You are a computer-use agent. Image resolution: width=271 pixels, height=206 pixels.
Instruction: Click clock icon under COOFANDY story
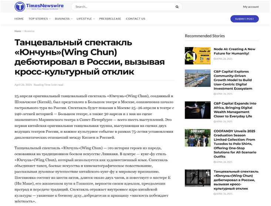coord(215,162)
